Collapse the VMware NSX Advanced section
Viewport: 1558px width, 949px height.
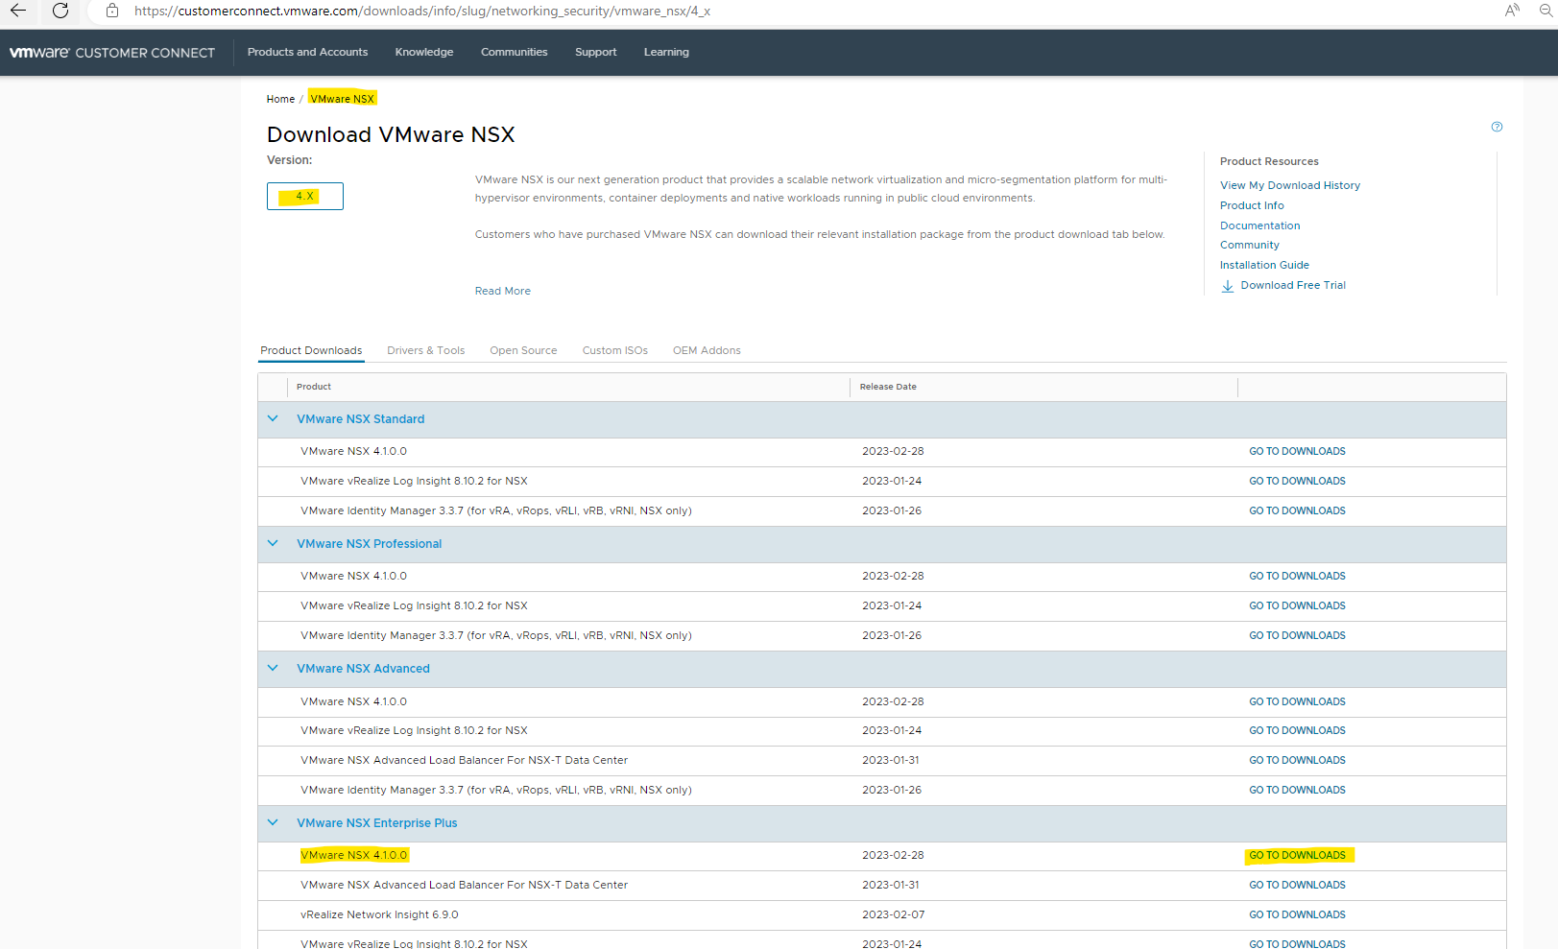click(x=273, y=669)
